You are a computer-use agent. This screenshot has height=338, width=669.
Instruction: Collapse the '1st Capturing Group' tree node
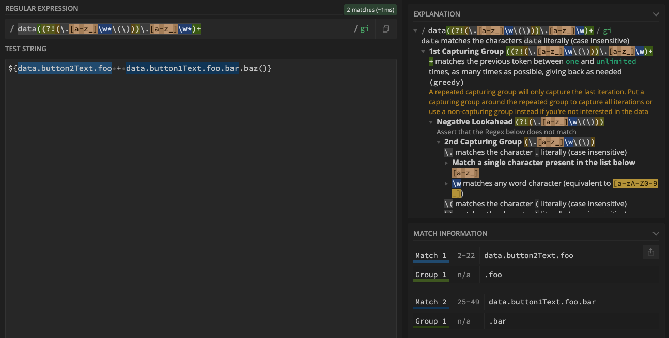pyautogui.click(x=423, y=51)
